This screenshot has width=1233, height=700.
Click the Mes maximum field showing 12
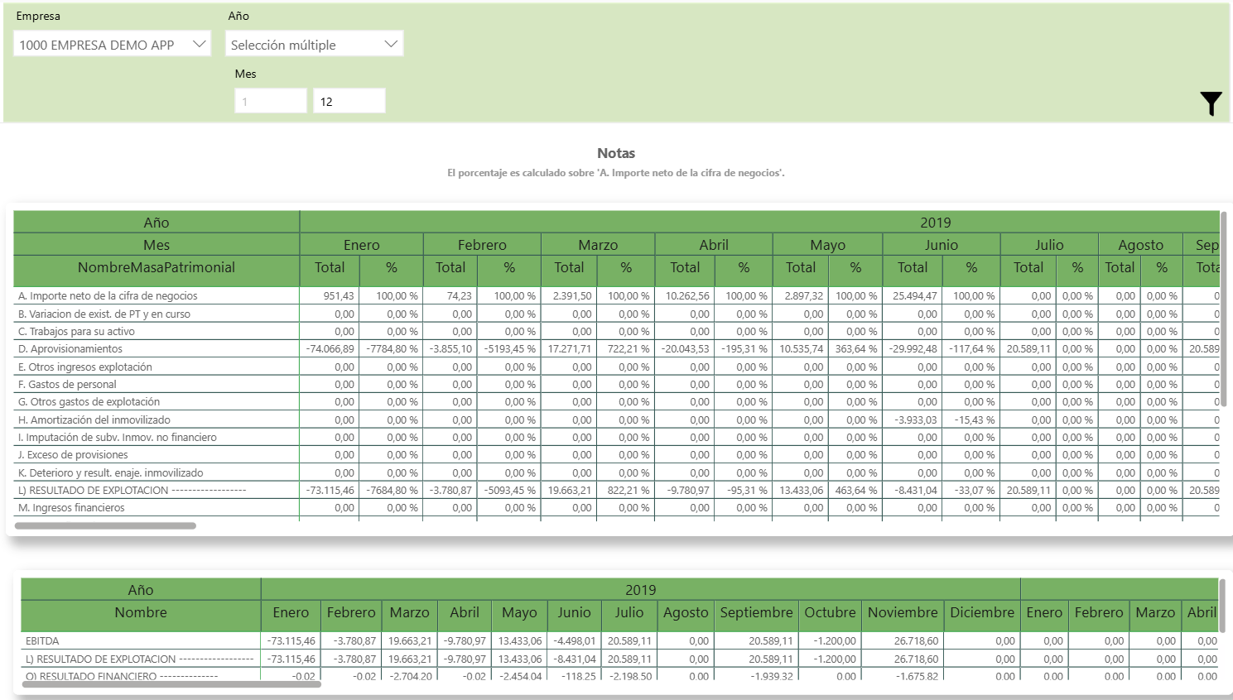(x=349, y=102)
